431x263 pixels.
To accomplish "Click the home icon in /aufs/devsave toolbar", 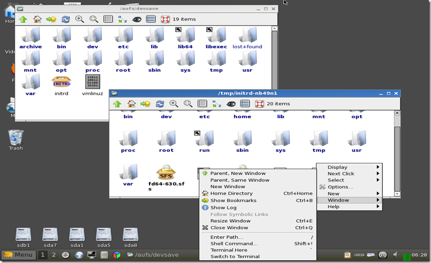I will click(37, 19).
